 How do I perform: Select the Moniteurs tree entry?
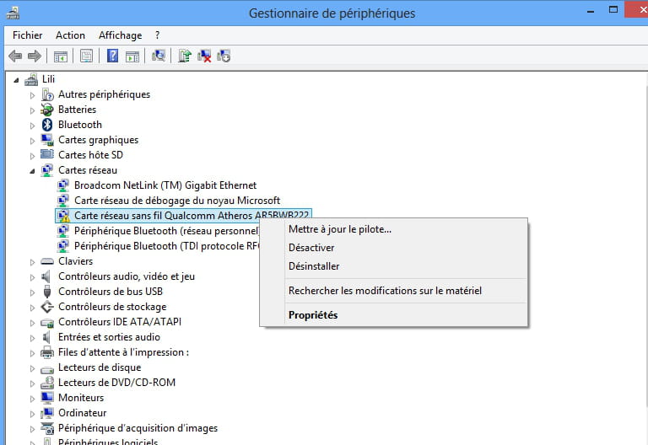pos(80,398)
